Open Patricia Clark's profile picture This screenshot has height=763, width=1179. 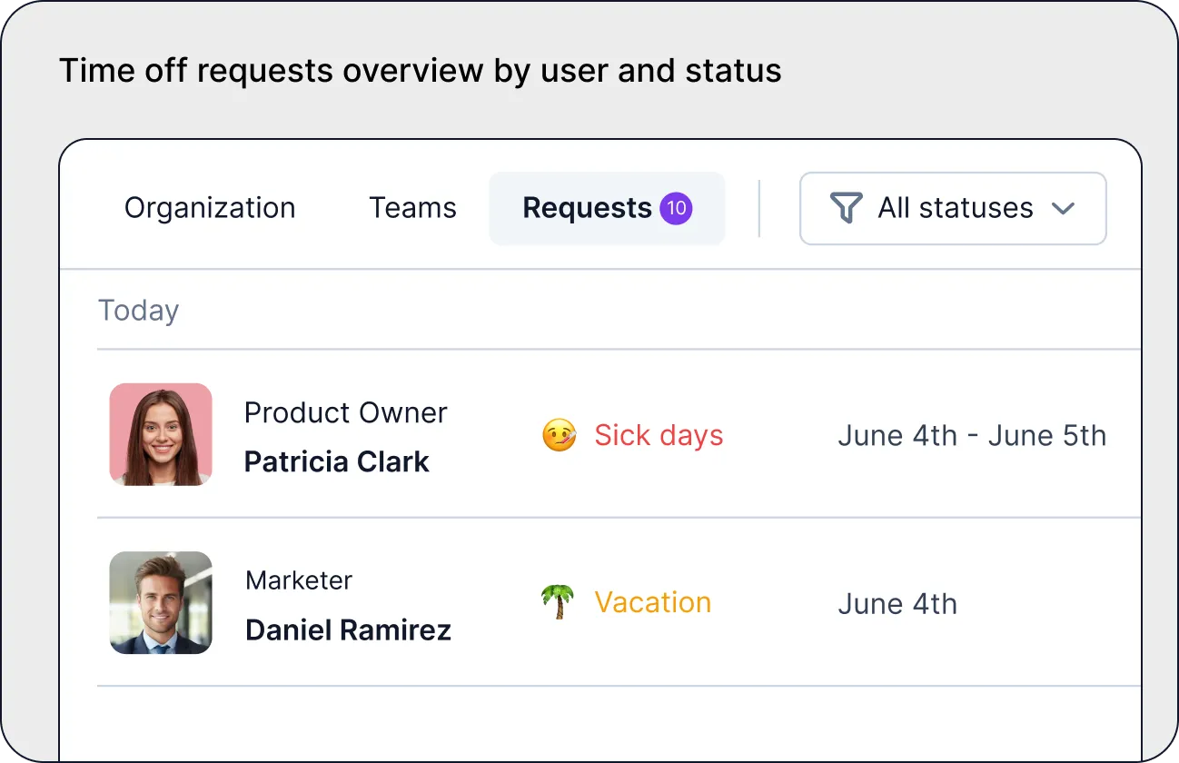[x=161, y=433]
